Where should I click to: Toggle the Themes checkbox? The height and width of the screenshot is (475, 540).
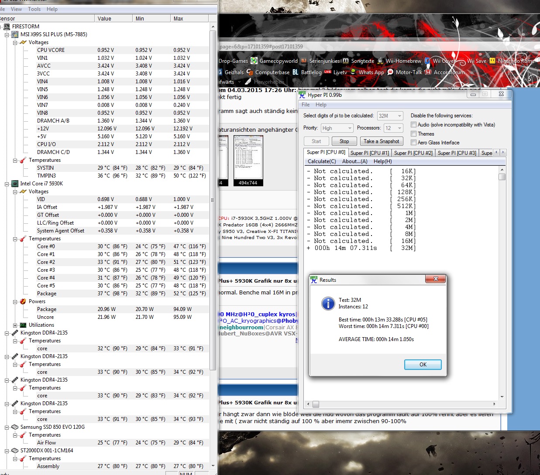413,134
